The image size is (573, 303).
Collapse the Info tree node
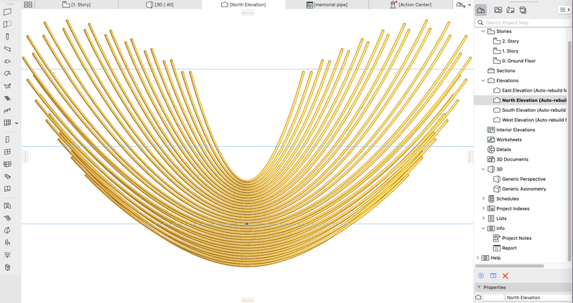tap(483, 229)
